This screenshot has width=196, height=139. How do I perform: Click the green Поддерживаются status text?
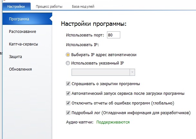pyautogui.click(x=113, y=122)
